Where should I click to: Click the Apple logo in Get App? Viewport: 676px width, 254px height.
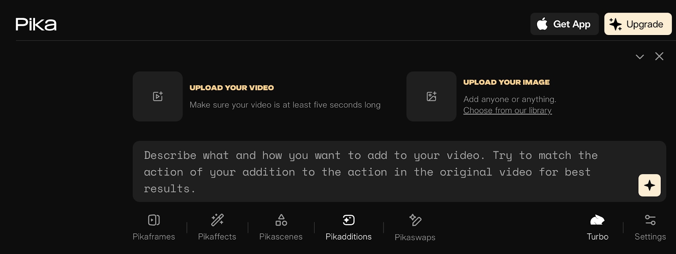pyautogui.click(x=542, y=24)
